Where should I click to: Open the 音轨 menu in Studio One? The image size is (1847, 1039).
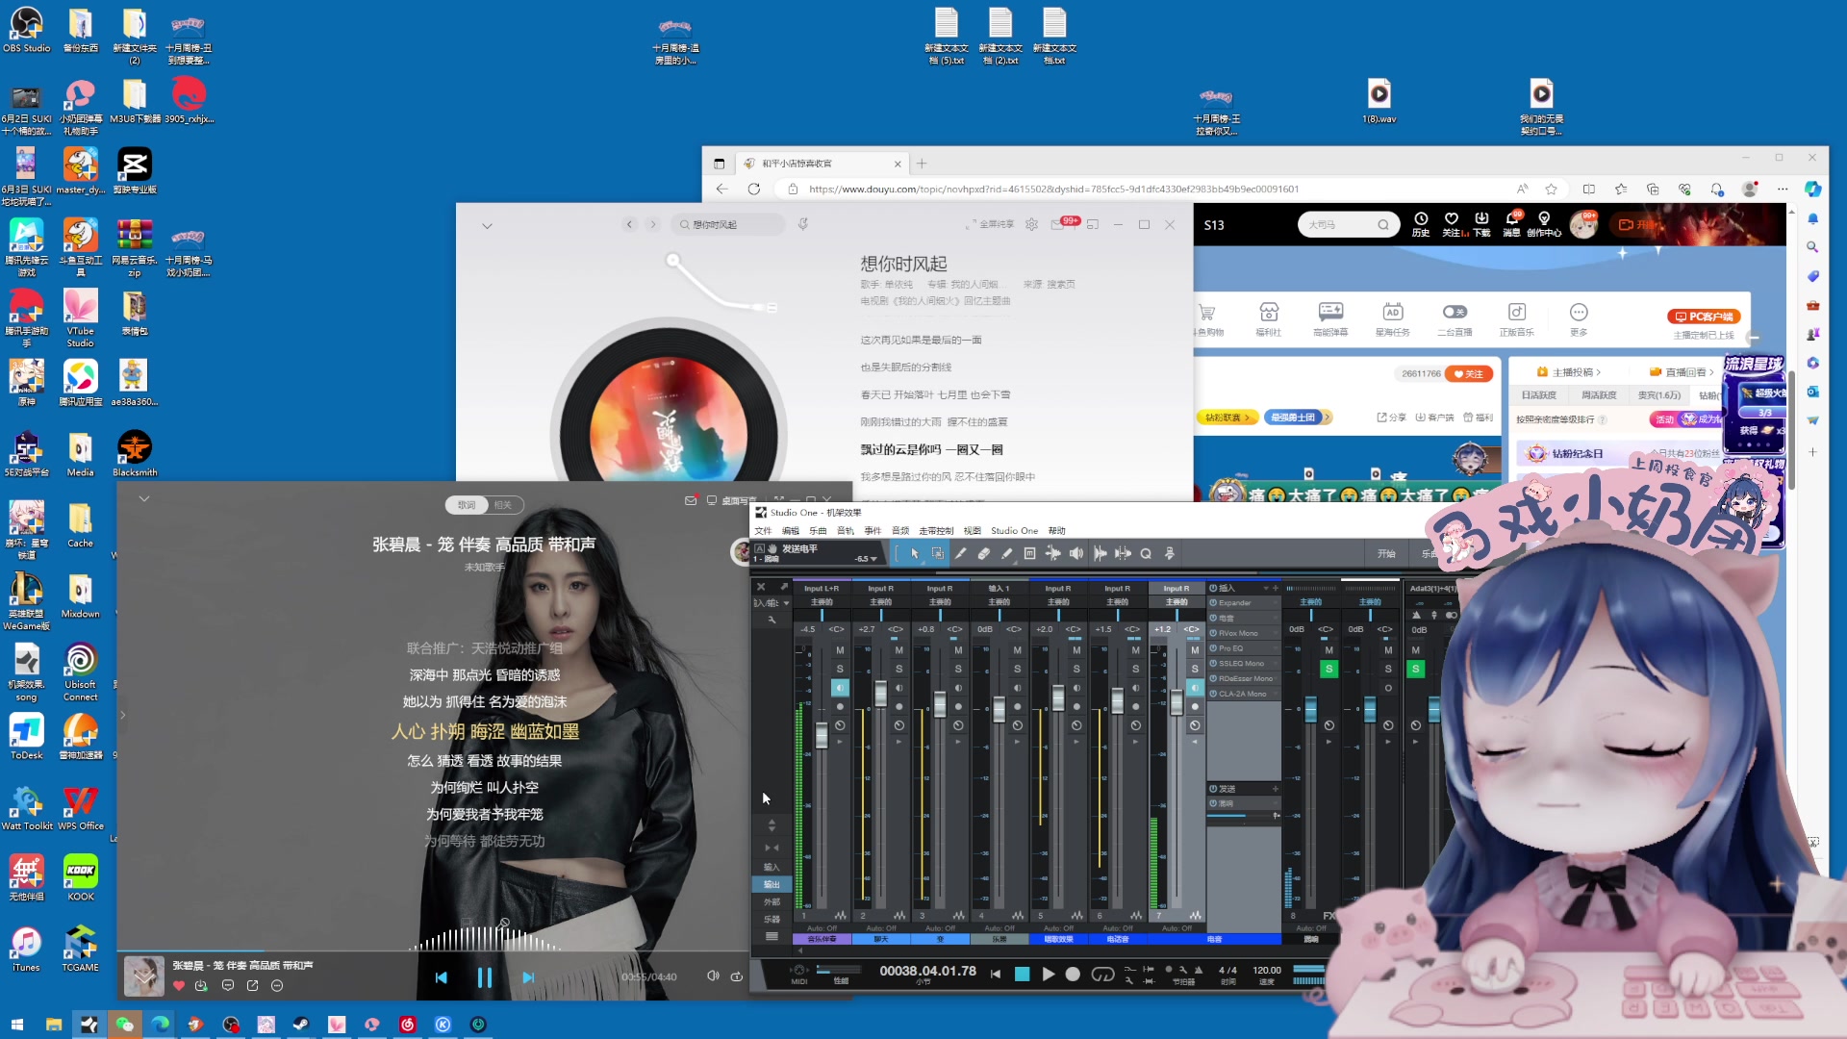coord(845,531)
